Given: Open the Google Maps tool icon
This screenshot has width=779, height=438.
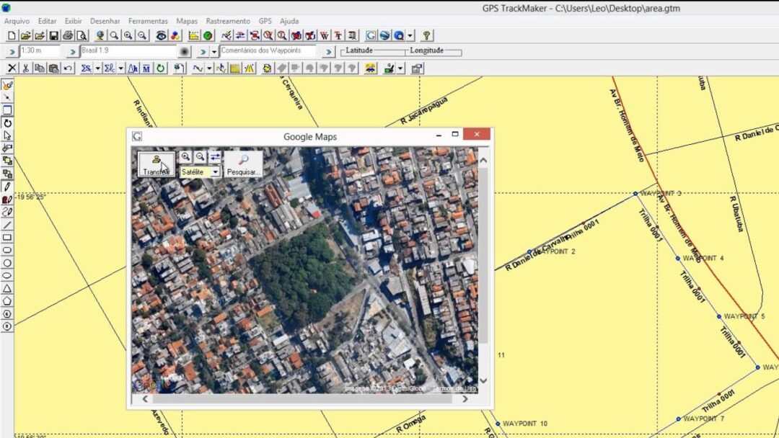Looking at the screenshot, I should point(371,35).
